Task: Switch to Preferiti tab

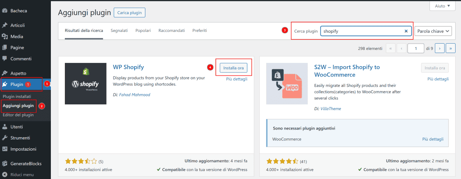Action: pos(199,31)
